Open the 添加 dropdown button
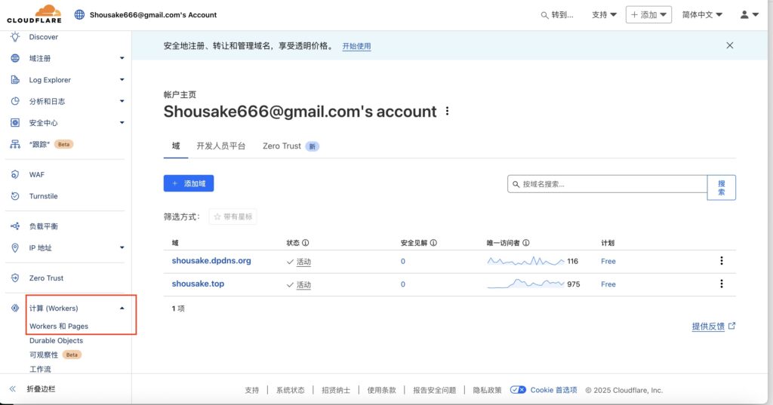Image resolution: width=773 pixels, height=405 pixels. point(648,15)
